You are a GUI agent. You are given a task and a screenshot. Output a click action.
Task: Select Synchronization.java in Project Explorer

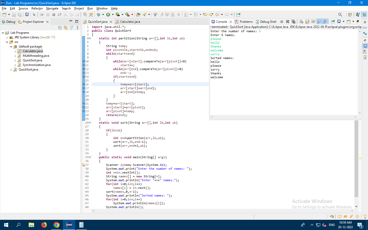point(37,65)
